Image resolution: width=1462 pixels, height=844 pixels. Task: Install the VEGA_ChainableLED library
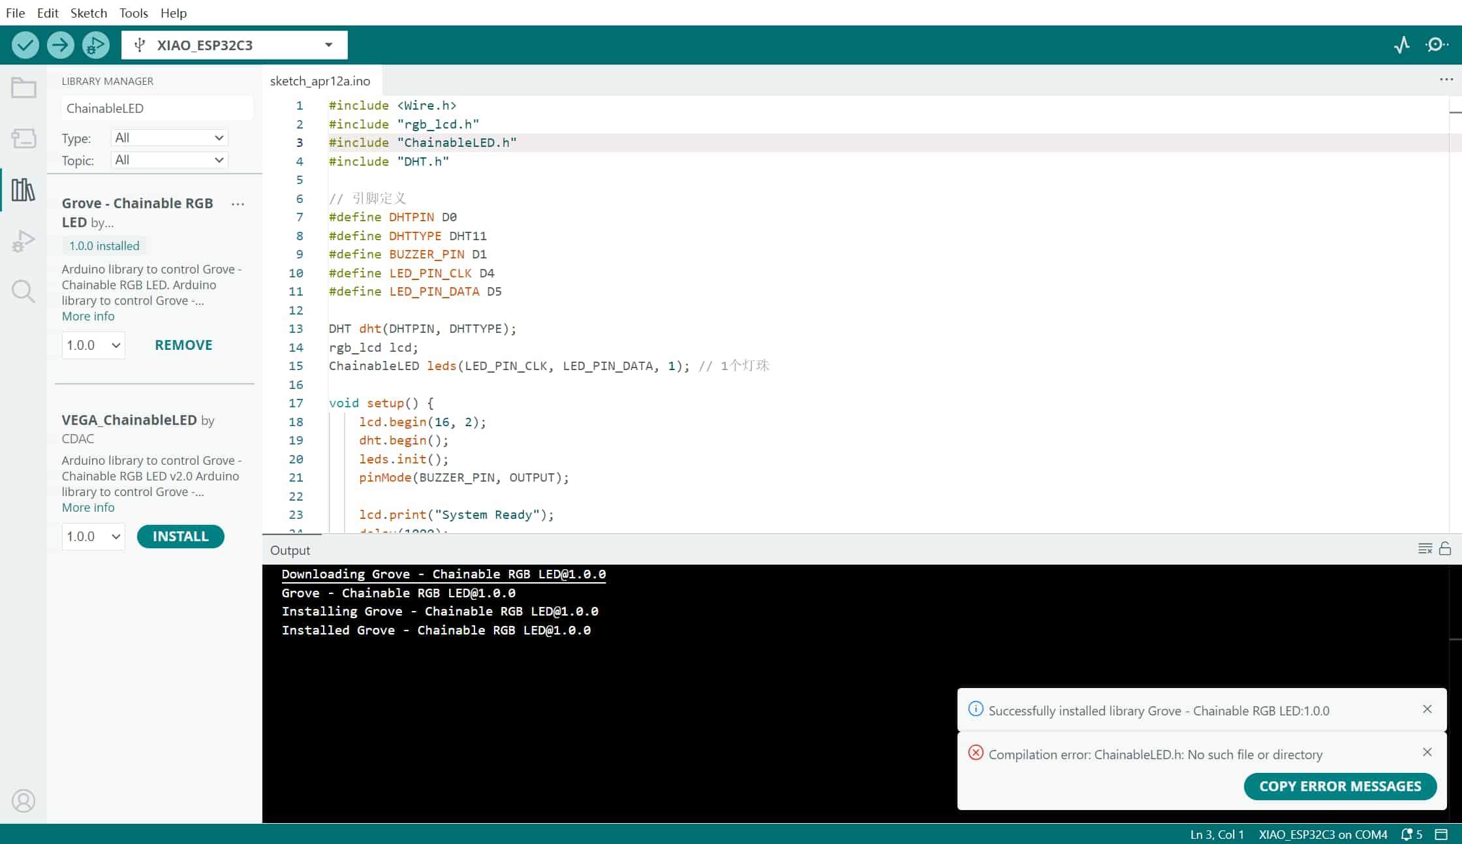[181, 537]
